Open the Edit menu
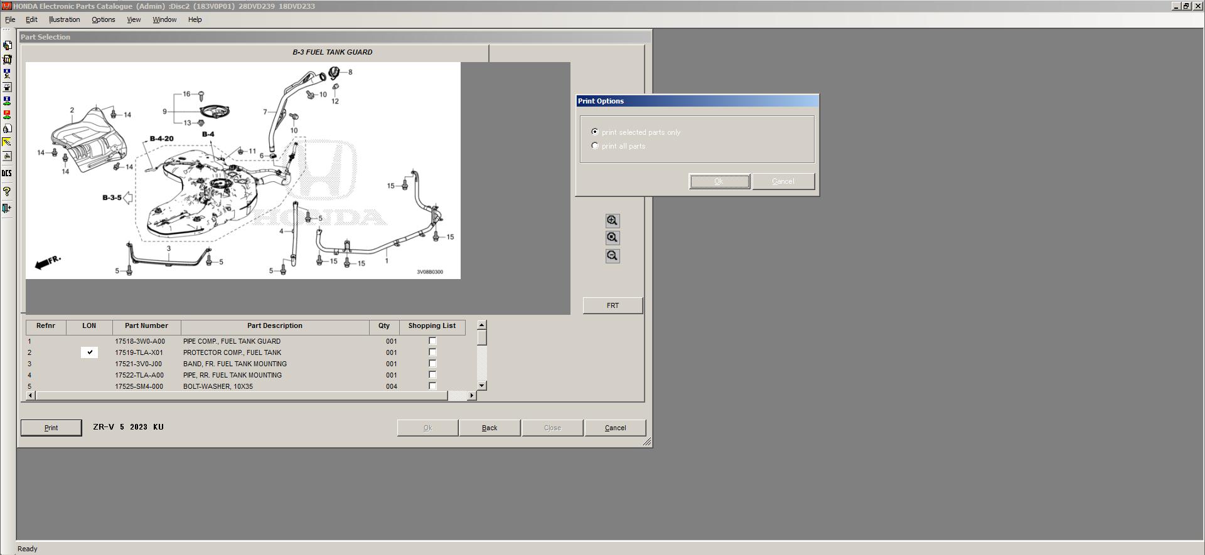This screenshot has height=555, width=1205. [x=31, y=19]
